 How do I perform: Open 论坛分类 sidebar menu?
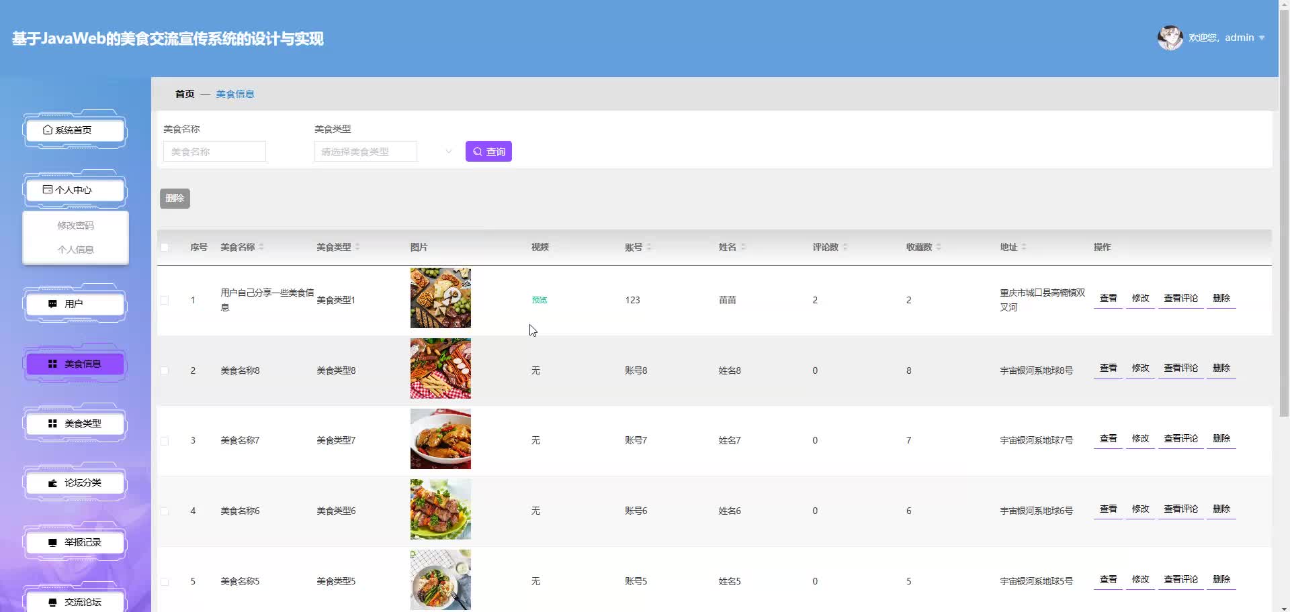click(75, 483)
